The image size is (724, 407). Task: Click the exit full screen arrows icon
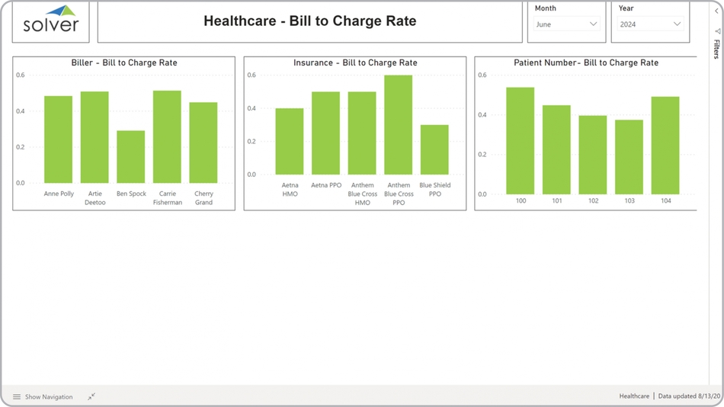[x=91, y=397]
